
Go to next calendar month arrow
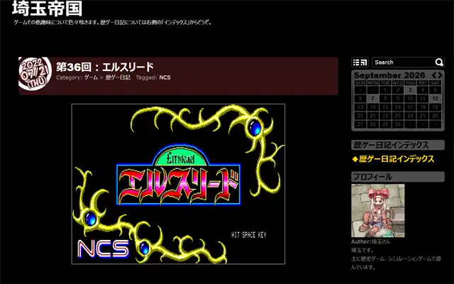pyautogui.click(x=440, y=75)
